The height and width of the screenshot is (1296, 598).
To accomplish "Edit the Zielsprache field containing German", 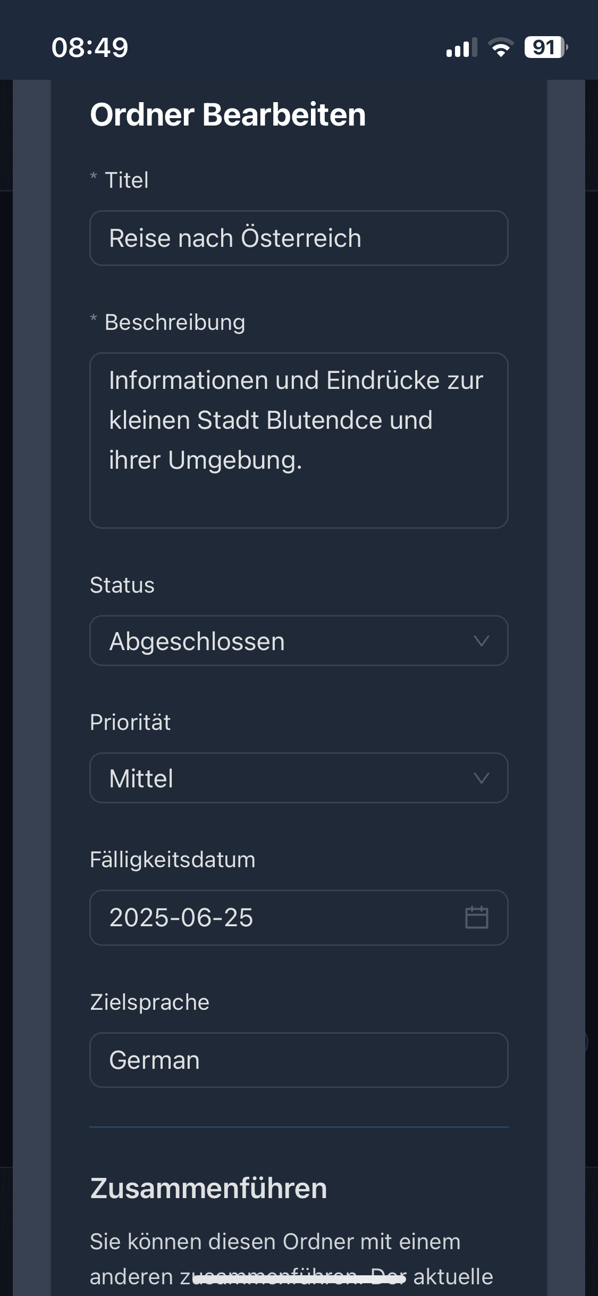I will coord(299,1060).
